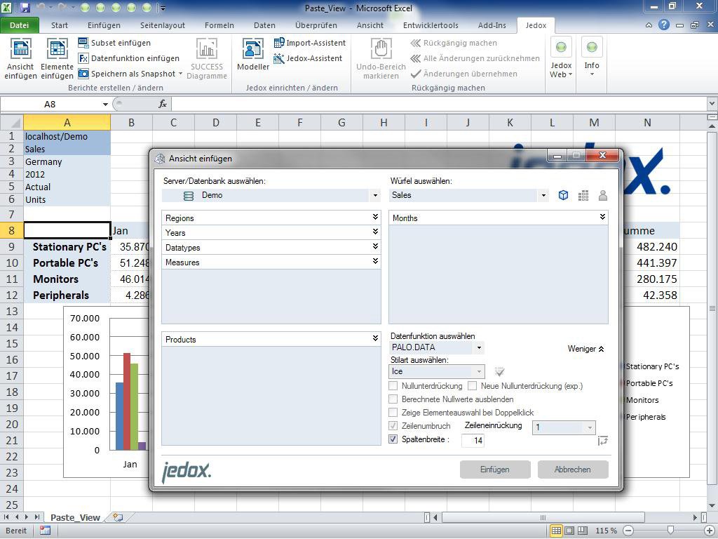Screen dimensions: 718x539
Task: Open the Zeileneinrückung dropdown
Action: click(590, 428)
